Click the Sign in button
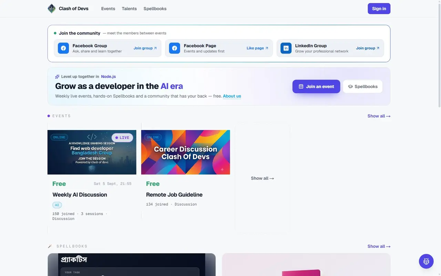This screenshot has height=276, width=441. (x=379, y=9)
